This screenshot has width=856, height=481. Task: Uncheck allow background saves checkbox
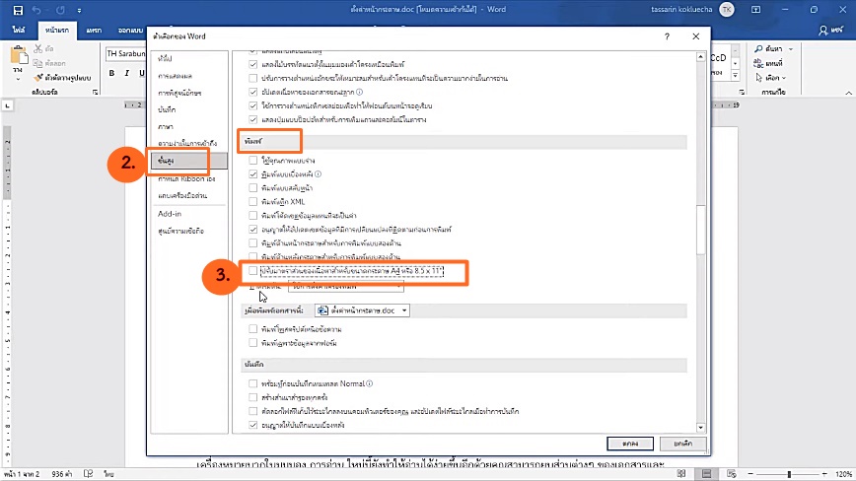pos(252,425)
